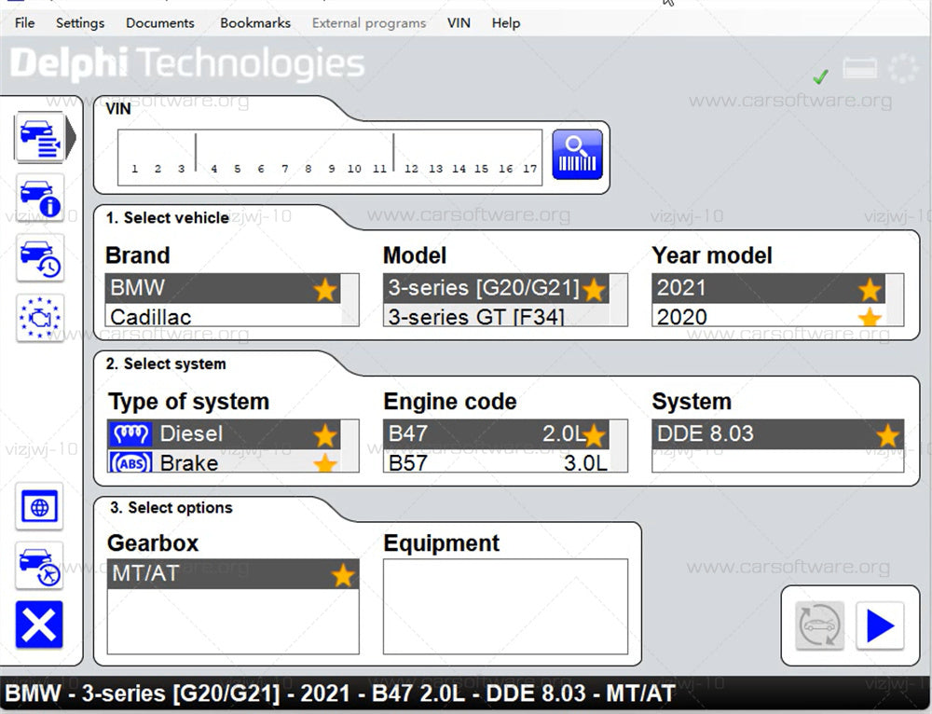932x714 pixels.
Task: Open the Help menu
Action: click(506, 22)
